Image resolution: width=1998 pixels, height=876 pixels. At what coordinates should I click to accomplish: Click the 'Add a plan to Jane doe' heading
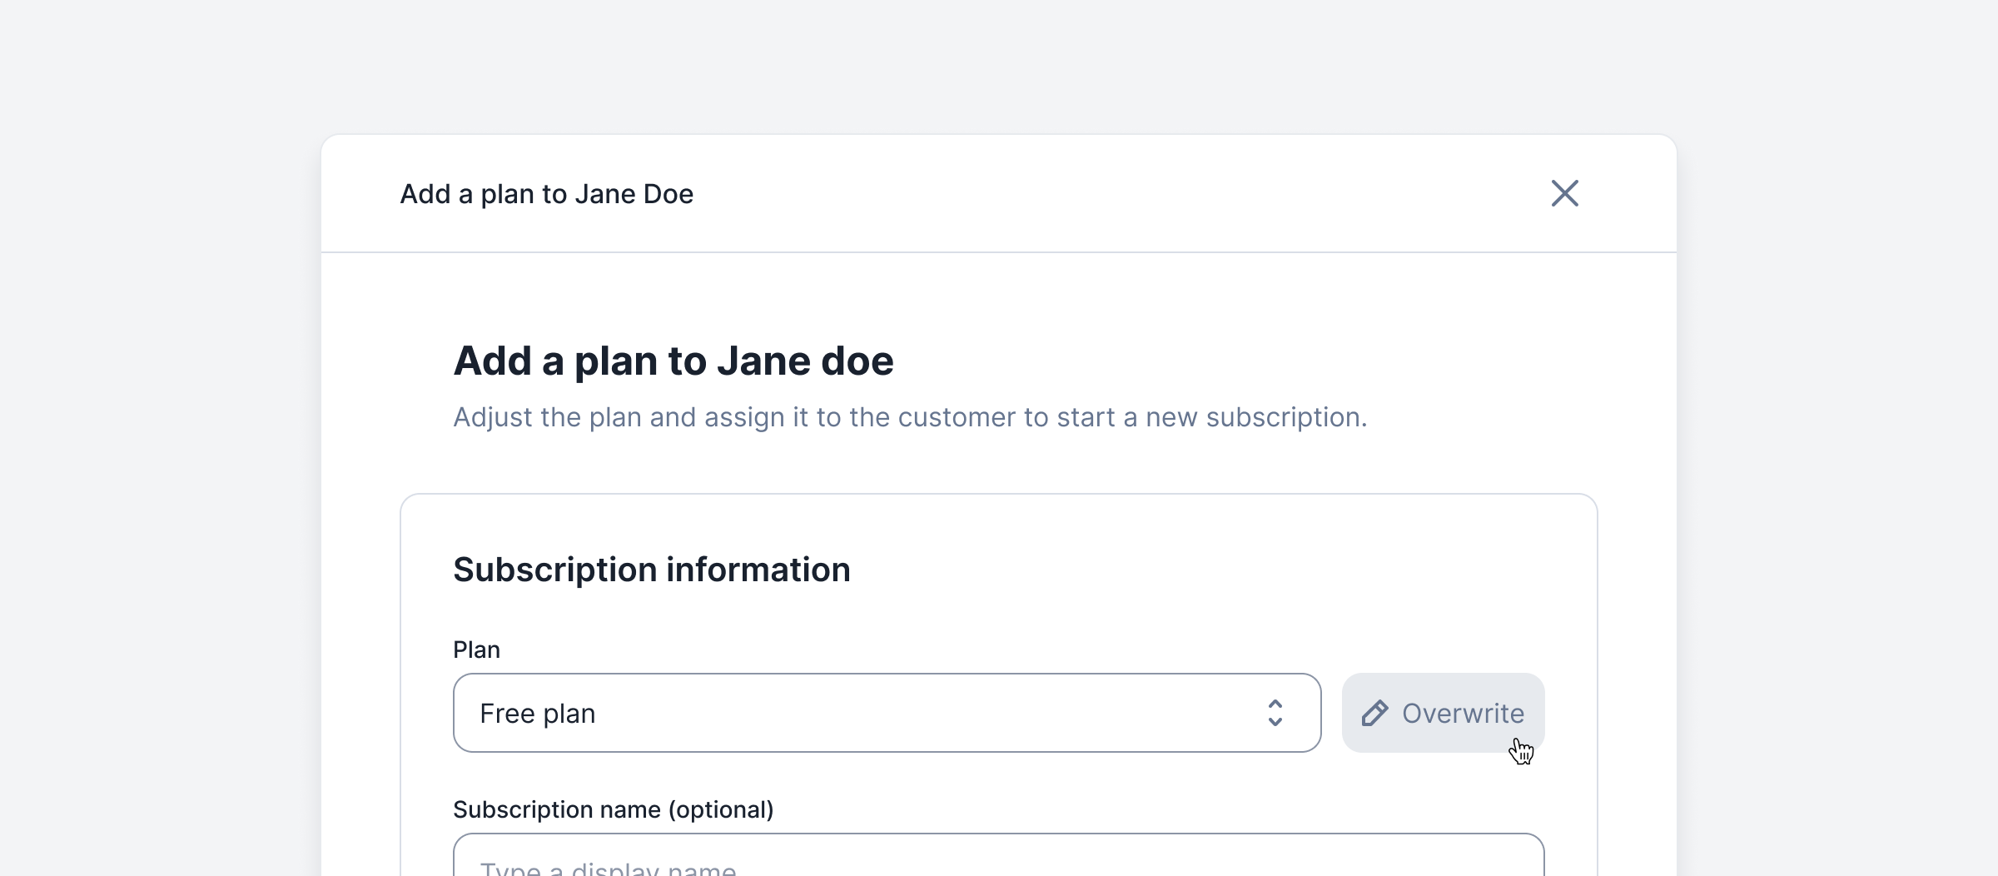pyautogui.click(x=673, y=361)
